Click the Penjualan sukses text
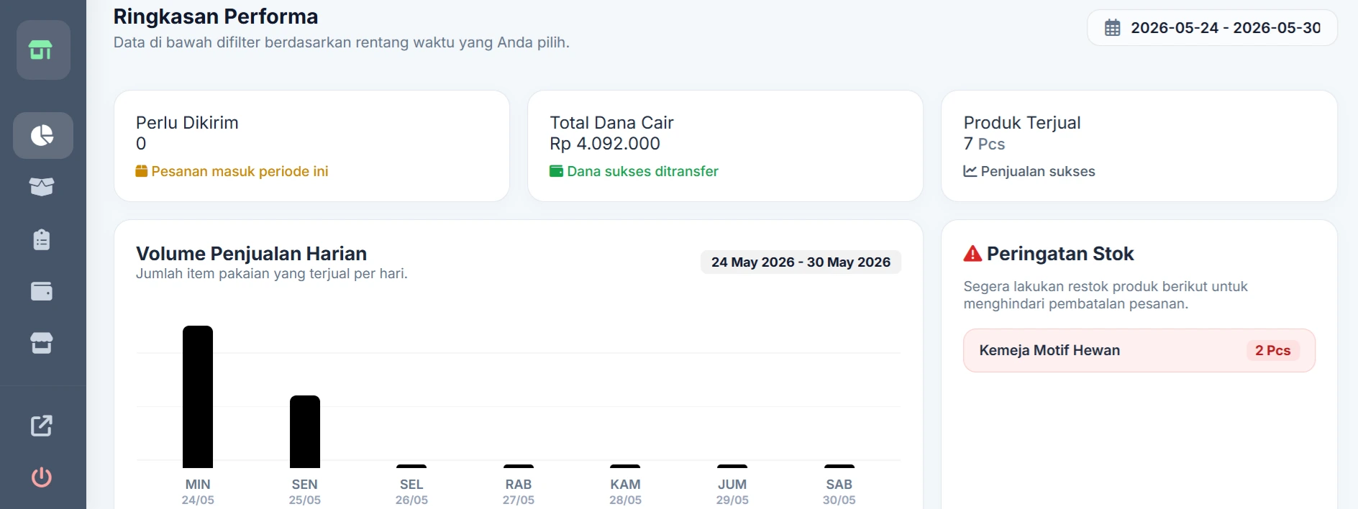 pyautogui.click(x=1038, y=171)
